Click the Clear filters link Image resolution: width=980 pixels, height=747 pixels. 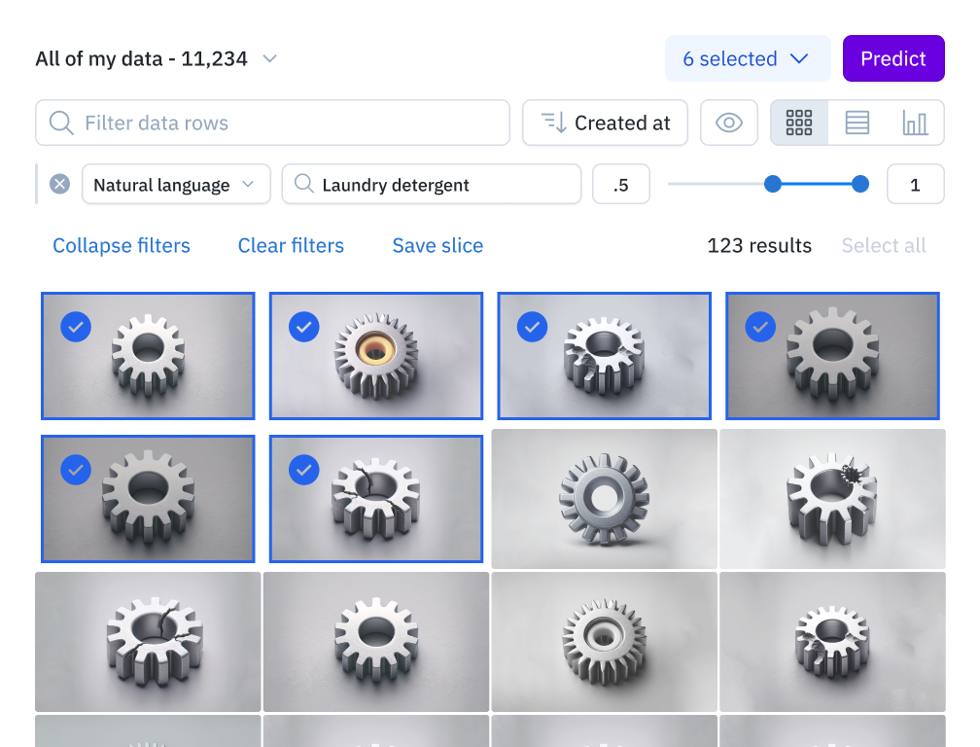pyautogui.click(x=291, y=245)
